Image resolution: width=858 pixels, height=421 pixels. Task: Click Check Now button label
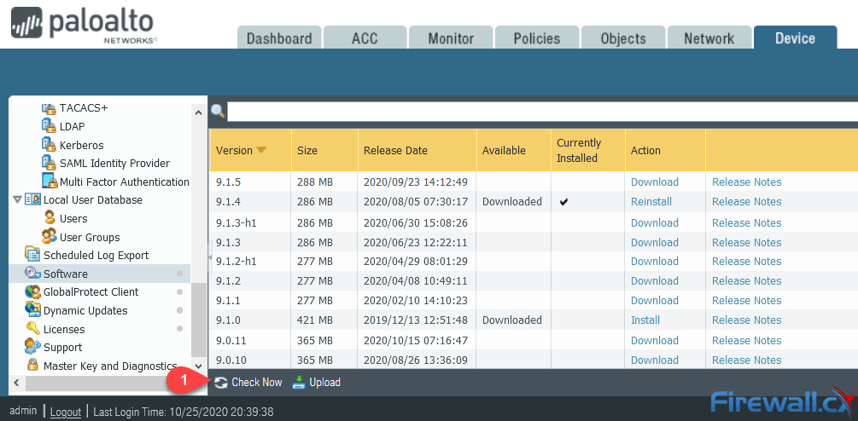[x=257, y=383]
